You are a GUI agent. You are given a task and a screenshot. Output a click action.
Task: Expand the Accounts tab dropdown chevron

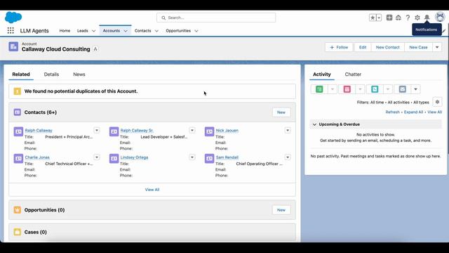click(x=126, y=31)
